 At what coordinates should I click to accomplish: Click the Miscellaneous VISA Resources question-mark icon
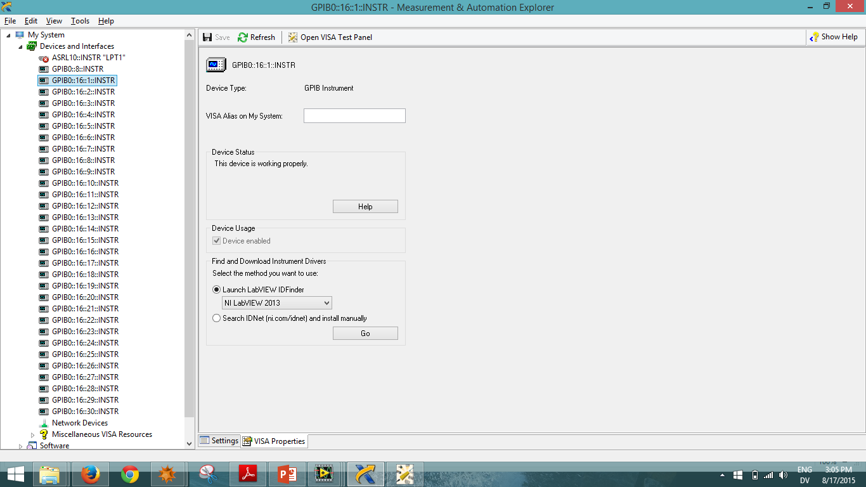pyautogui.click(x=44, y=434)
